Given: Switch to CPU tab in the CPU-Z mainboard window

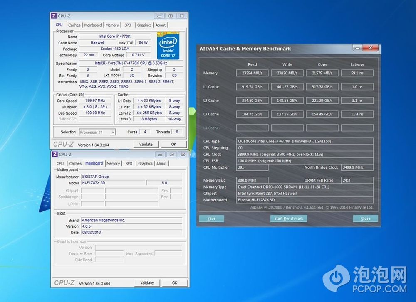Looking at the screenshot, I should tap(60, 163).
